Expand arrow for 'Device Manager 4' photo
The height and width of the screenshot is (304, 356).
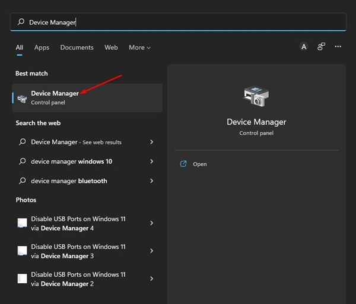[x=151, y=223]
